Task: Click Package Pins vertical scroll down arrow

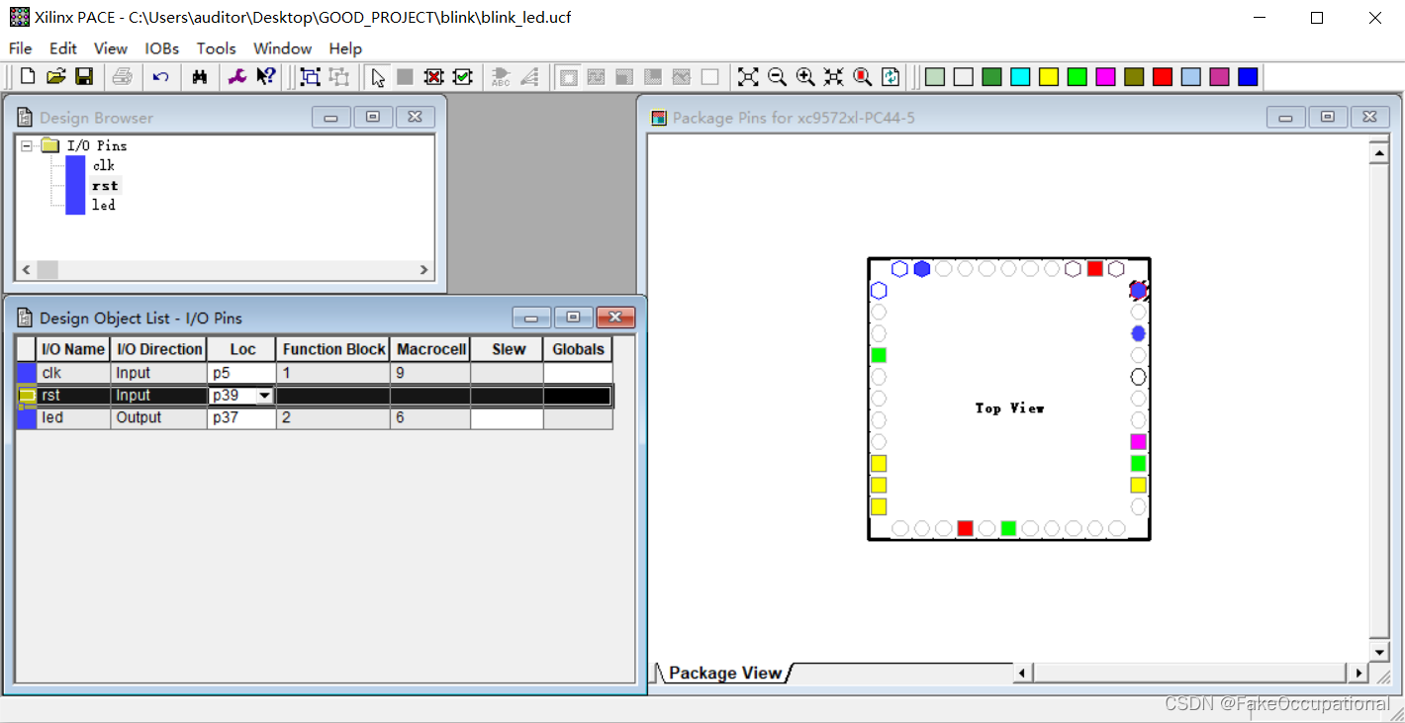Action: 1379,651
